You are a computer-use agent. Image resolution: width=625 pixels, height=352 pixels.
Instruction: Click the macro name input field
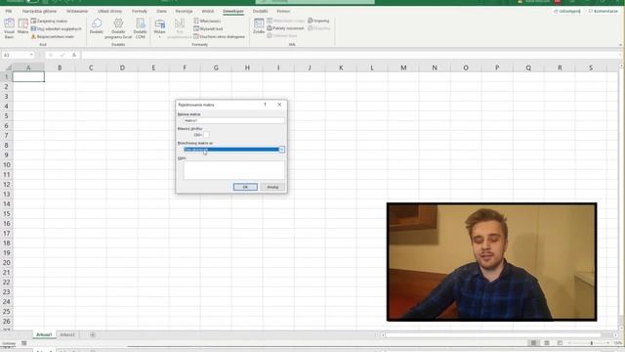[234, 120]
